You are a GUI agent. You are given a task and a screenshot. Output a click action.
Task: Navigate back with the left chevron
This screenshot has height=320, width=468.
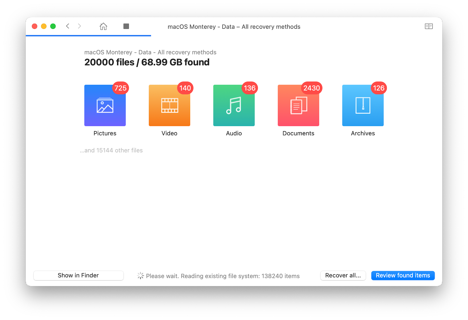(x=68, y=26)
